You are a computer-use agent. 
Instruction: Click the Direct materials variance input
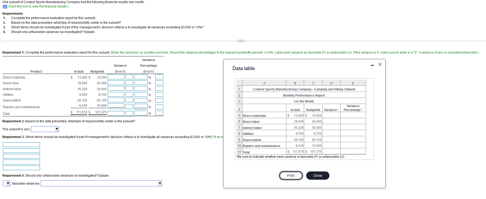coord(116,77)
